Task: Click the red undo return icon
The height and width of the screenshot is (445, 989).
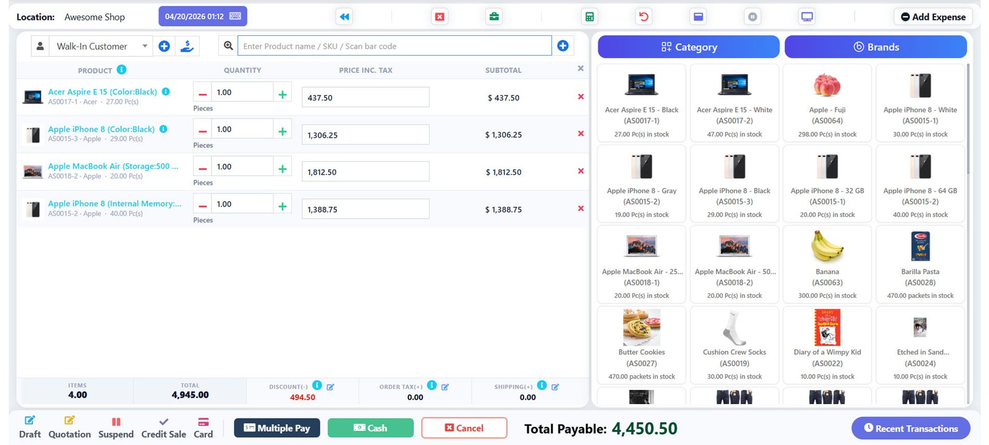Action: pyautogui.click(x=643, y=17)
